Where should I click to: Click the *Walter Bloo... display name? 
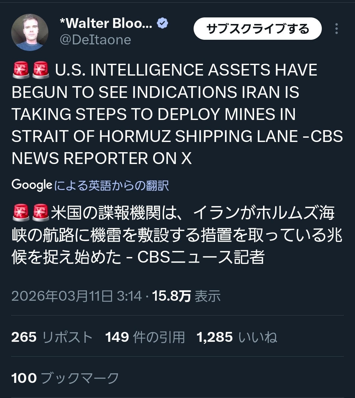[106, 23]
